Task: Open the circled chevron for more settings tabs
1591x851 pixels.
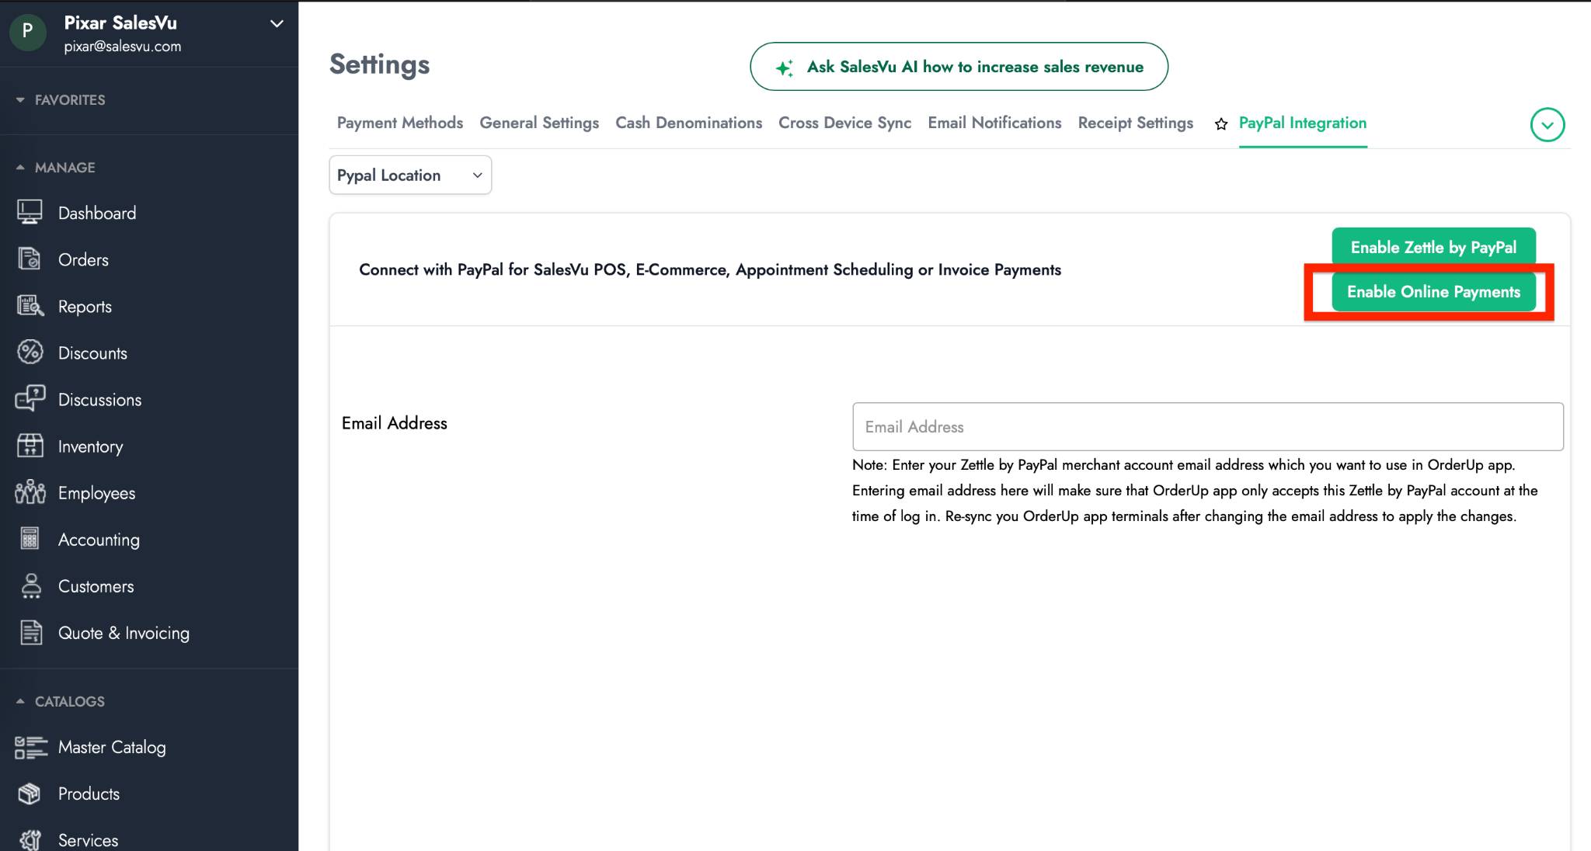Action: 1547,124
